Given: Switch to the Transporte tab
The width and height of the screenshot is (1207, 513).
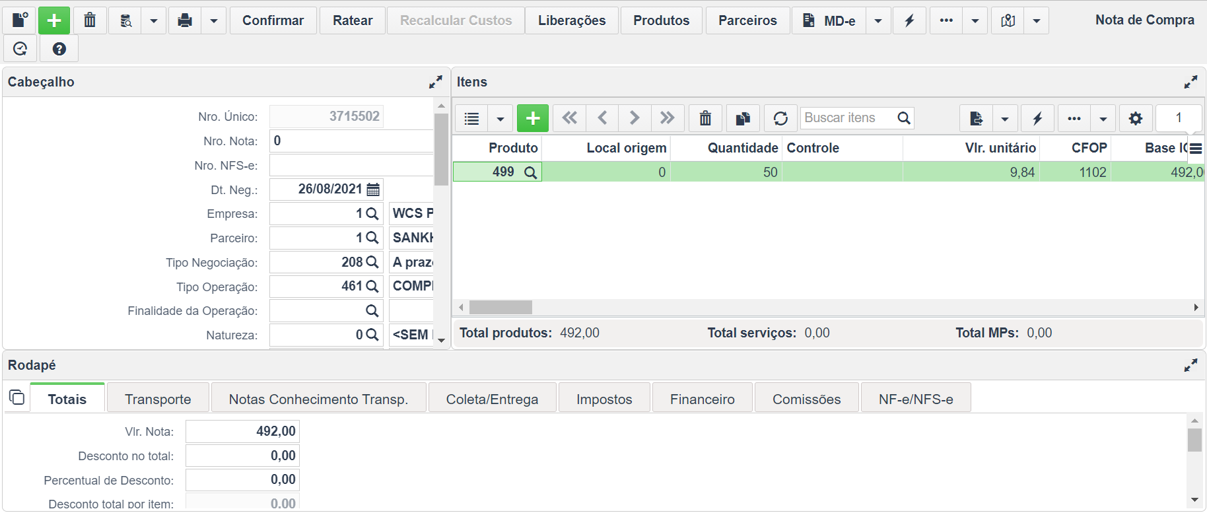Looking at the screenshot, I should [158, 399].
